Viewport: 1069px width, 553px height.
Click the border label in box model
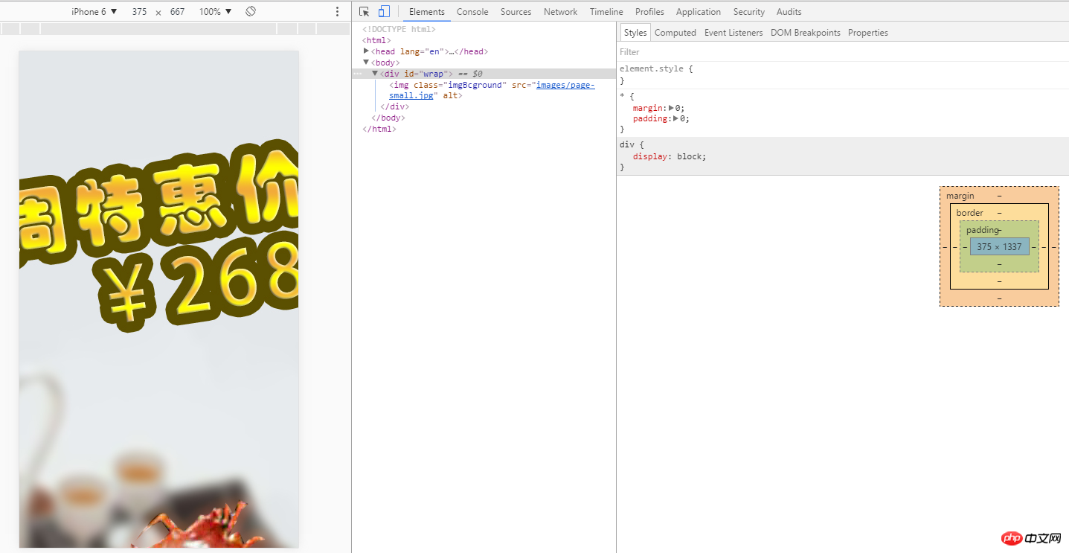click(x=969, y=213)
